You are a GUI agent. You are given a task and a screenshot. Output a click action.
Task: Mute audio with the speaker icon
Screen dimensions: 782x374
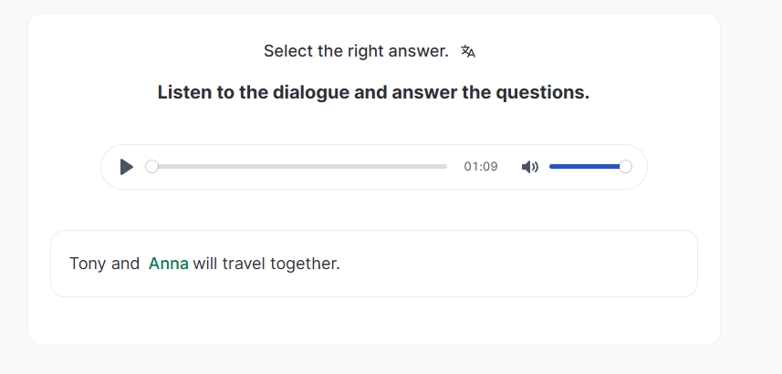tap(529, 167)
